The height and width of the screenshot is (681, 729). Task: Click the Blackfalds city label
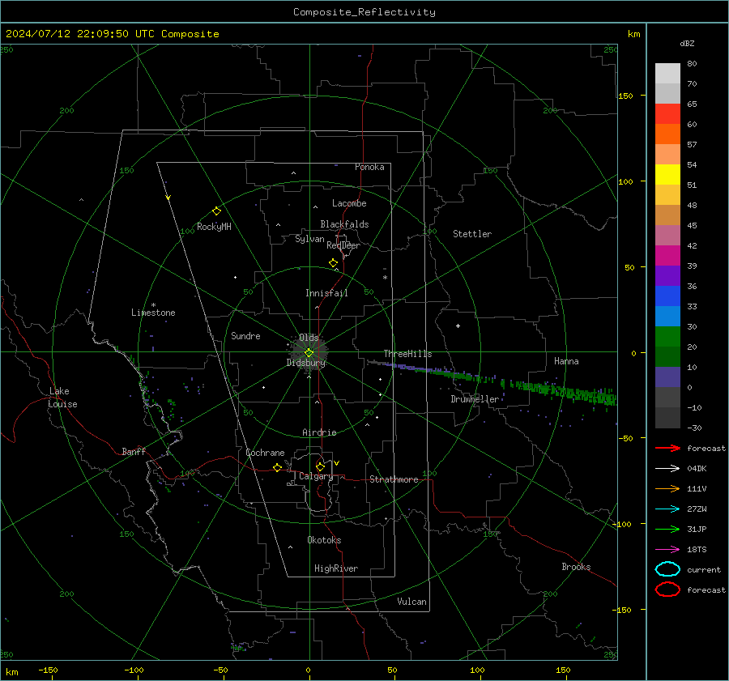point(344,224)
